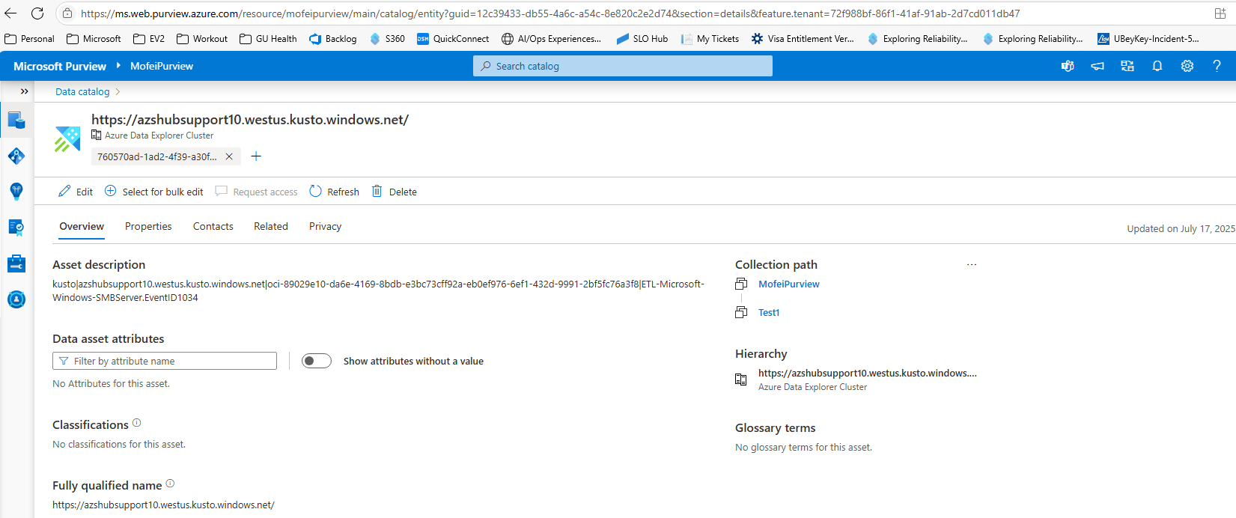
Task: Show info for Fully qualified name
Action: [170, 484]
